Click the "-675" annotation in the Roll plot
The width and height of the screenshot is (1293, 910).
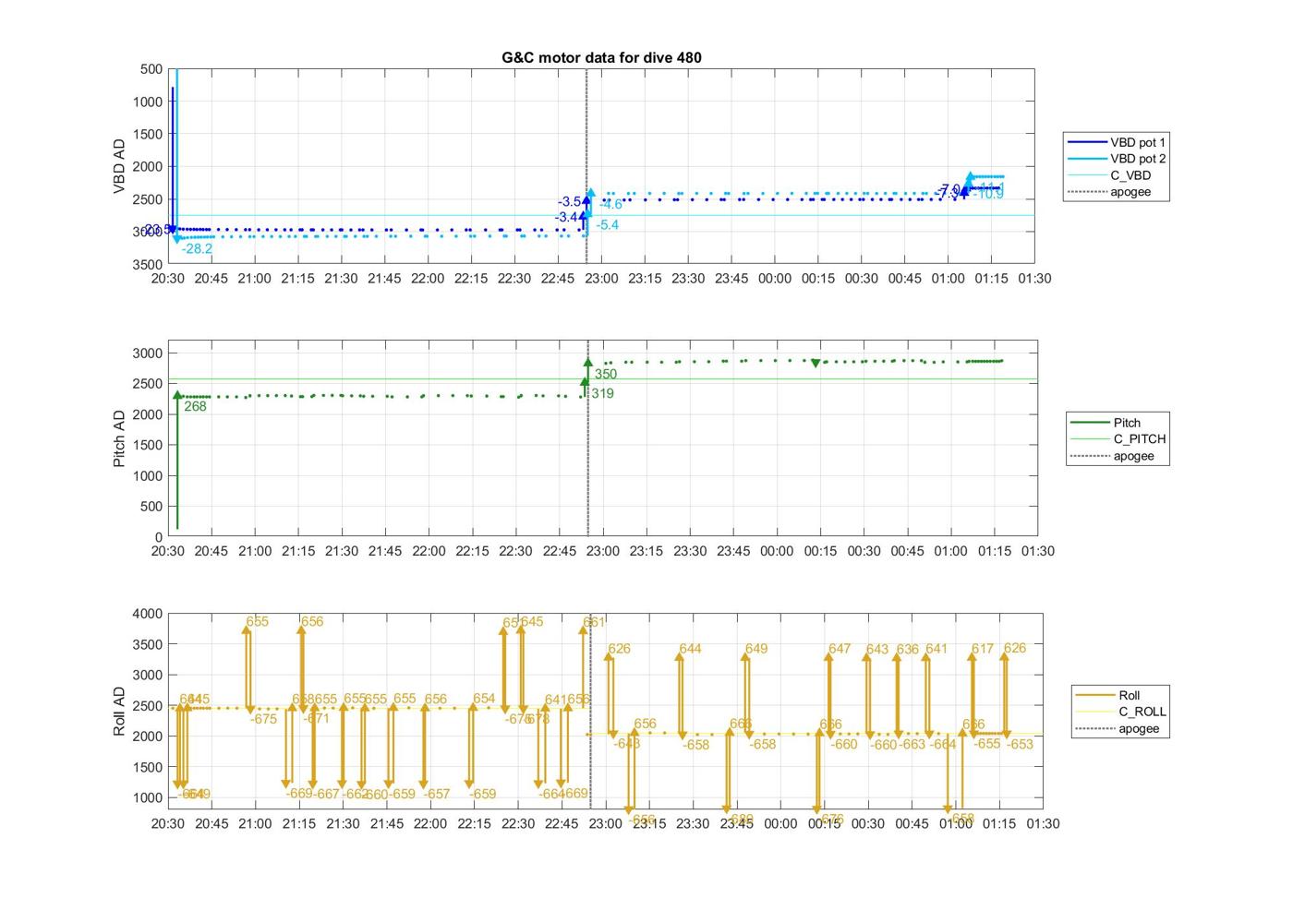click(263, 719)
